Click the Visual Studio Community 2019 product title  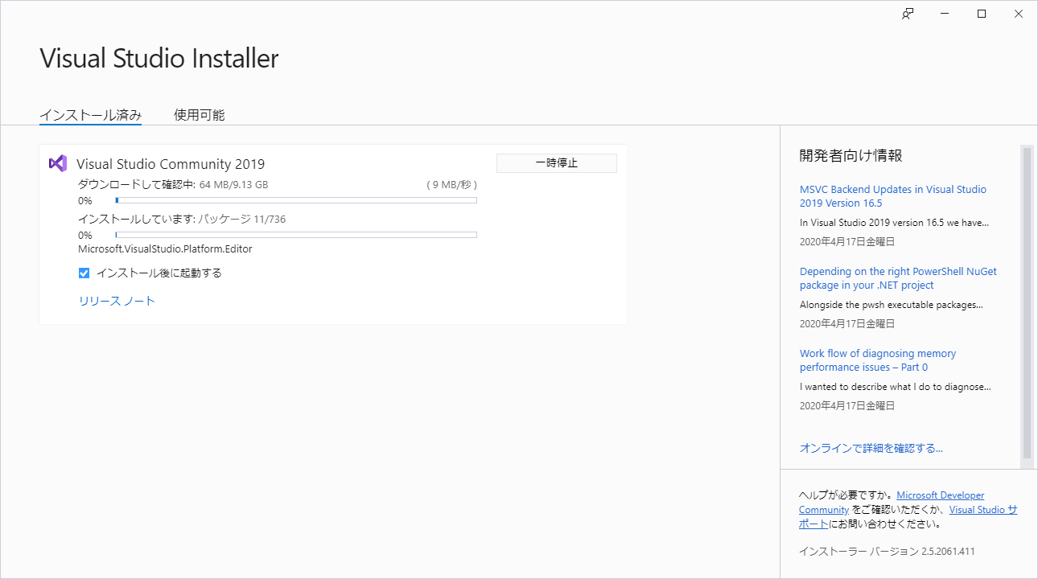point(171,164)
